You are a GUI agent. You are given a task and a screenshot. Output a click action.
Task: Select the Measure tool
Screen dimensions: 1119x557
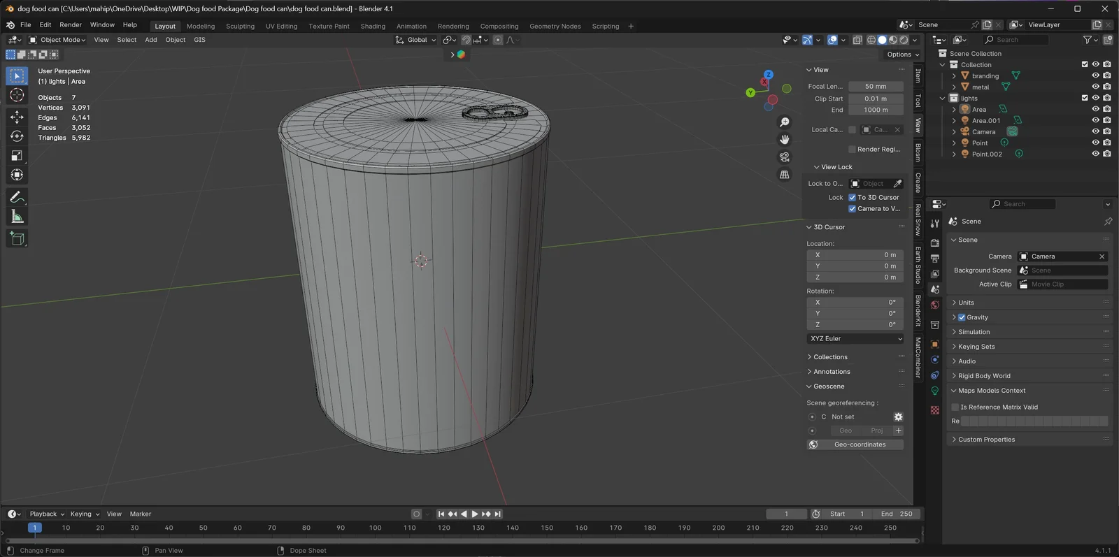17,217
